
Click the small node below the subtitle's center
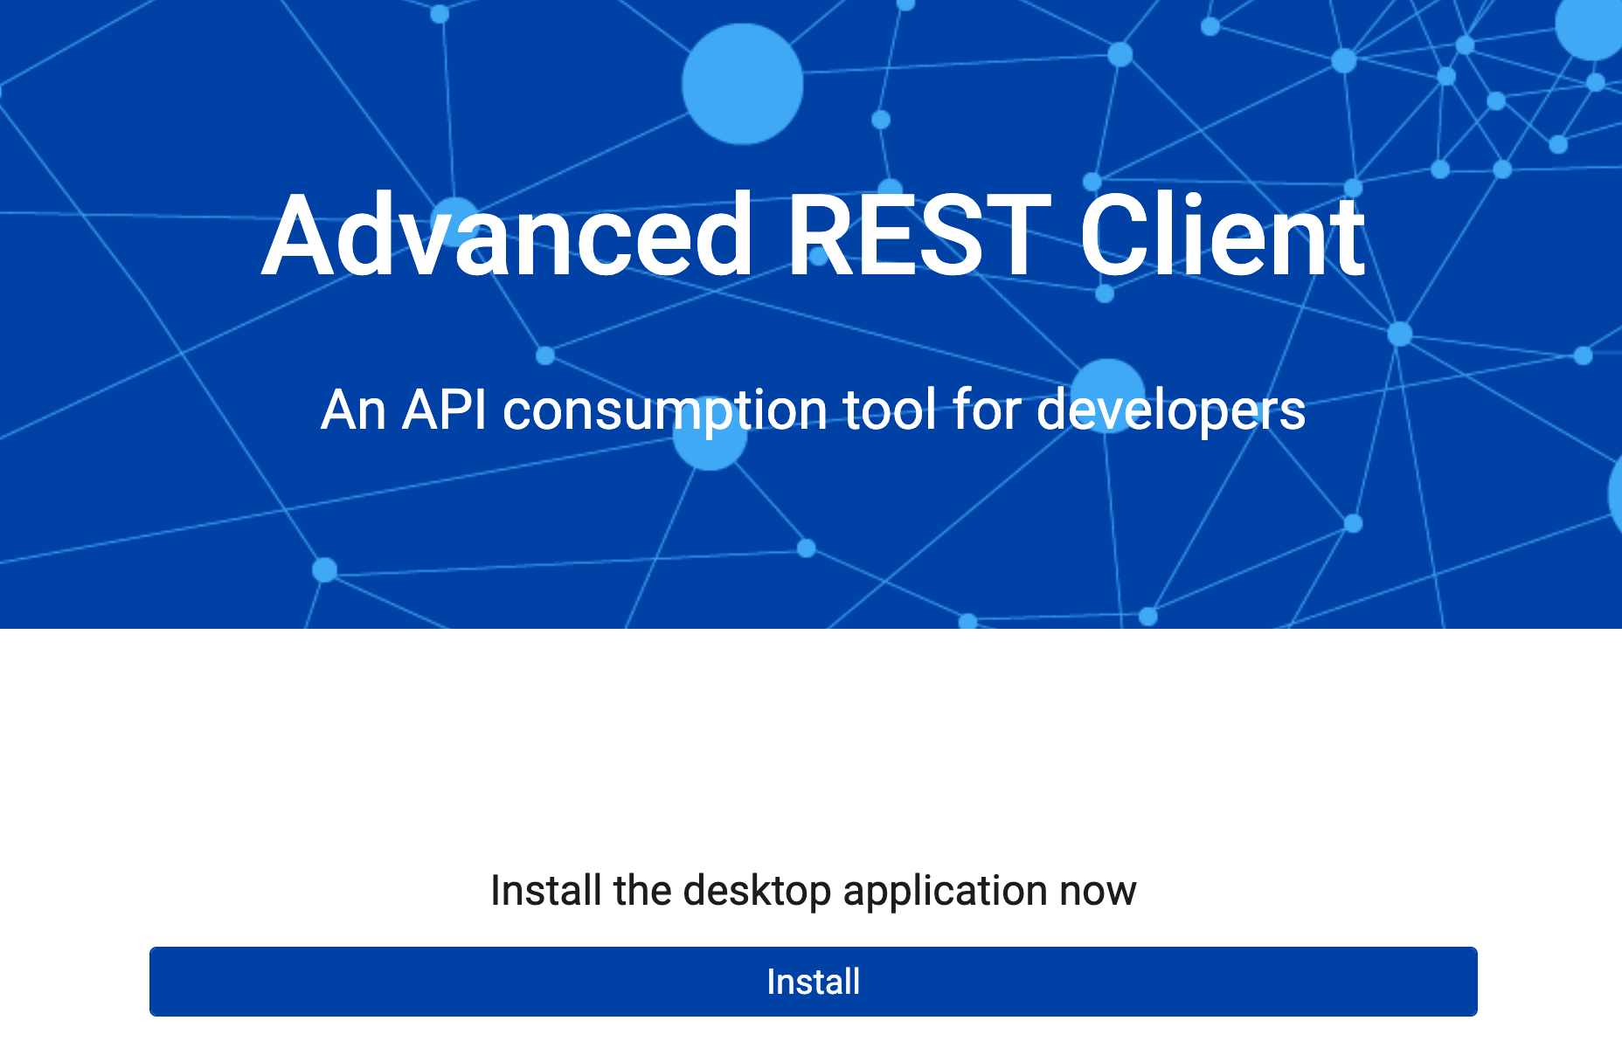coord(806,548)
